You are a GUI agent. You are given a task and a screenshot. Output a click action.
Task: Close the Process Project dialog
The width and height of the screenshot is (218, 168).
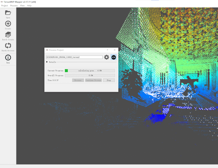(x=115, y=50)
